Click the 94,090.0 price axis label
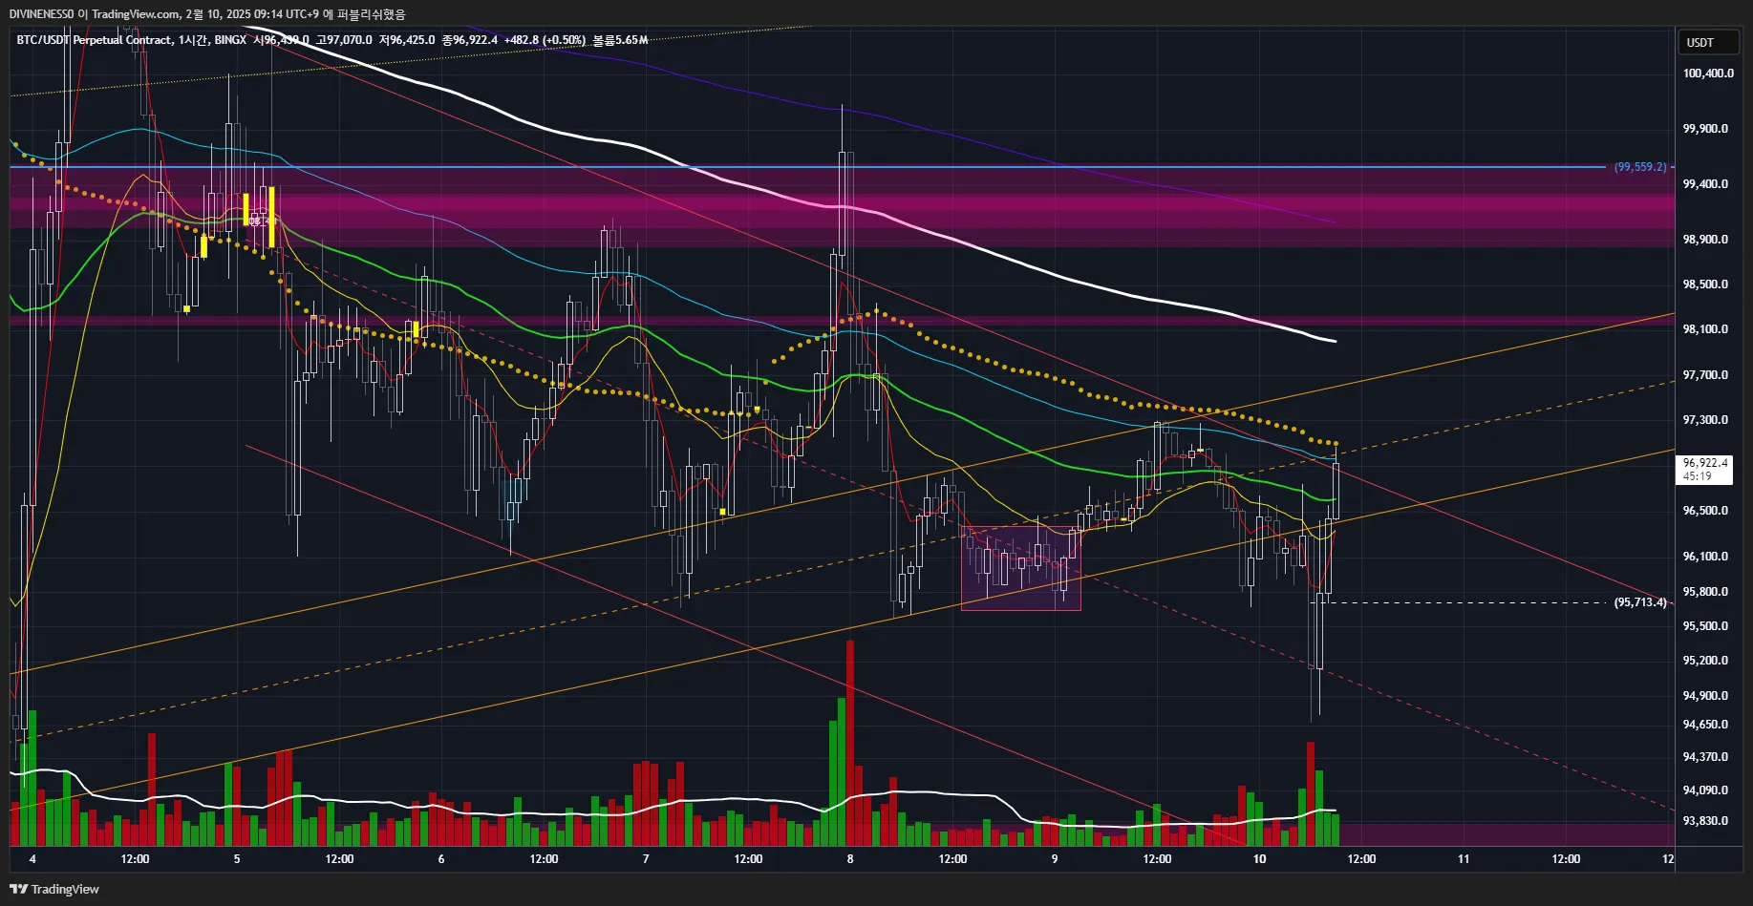This screenshot has width=1753, height=906. (1705, 790)
